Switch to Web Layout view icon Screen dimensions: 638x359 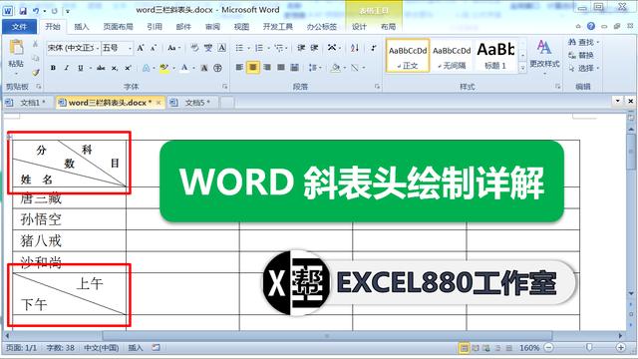click(x=486, y=348)
